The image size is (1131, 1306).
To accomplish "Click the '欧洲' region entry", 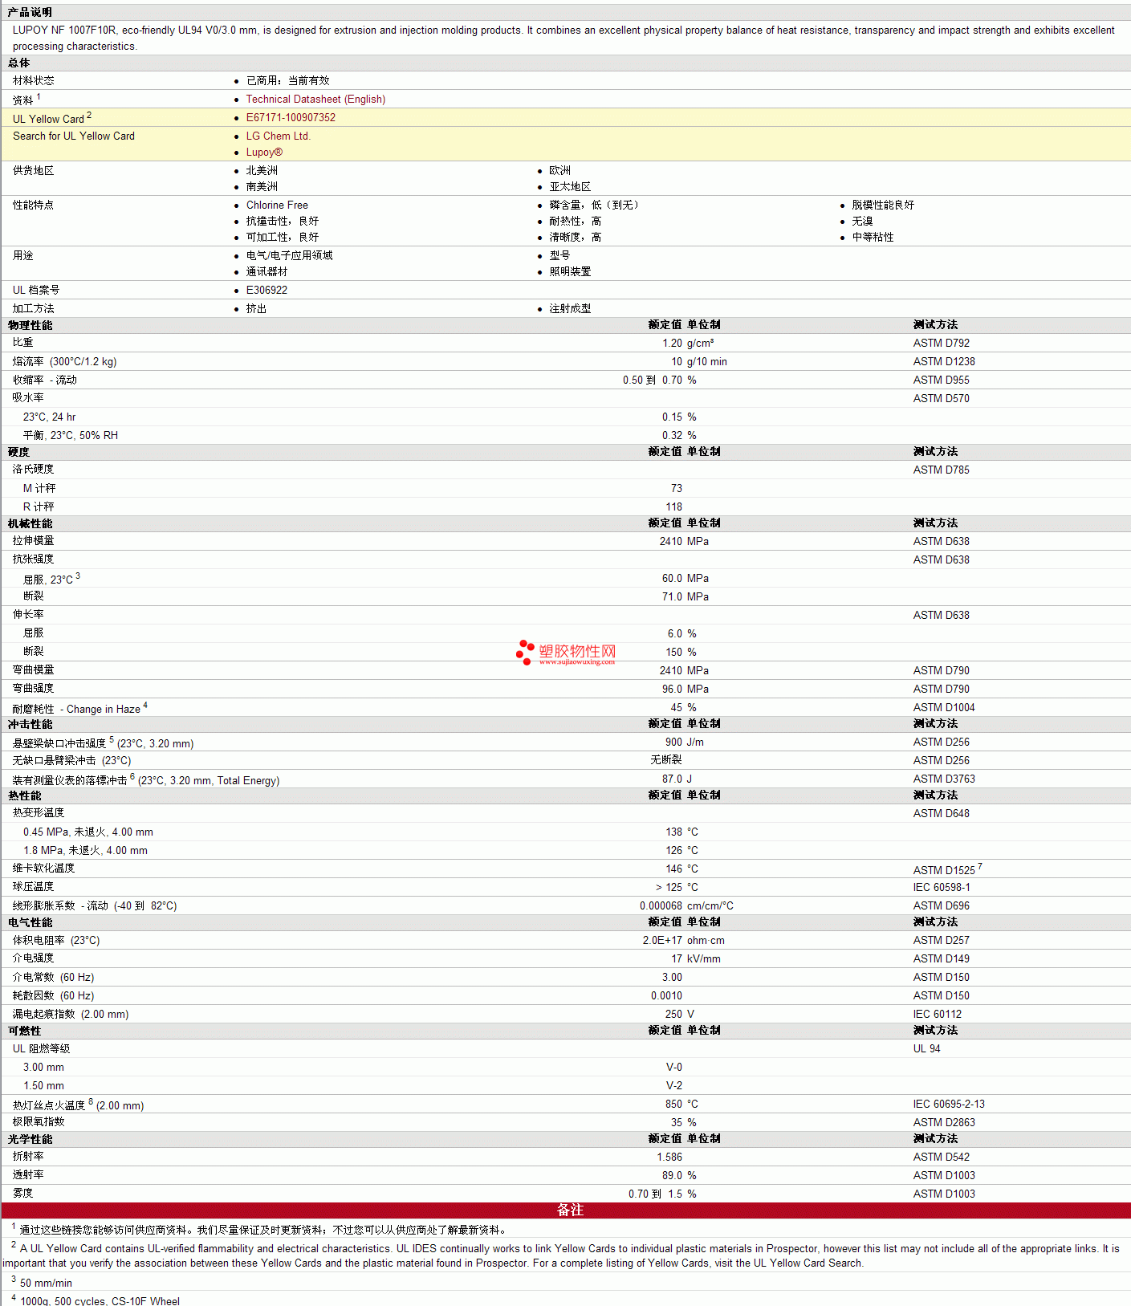I will [560, 171].
